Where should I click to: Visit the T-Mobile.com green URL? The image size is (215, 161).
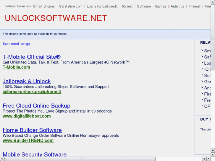[17, 67]
